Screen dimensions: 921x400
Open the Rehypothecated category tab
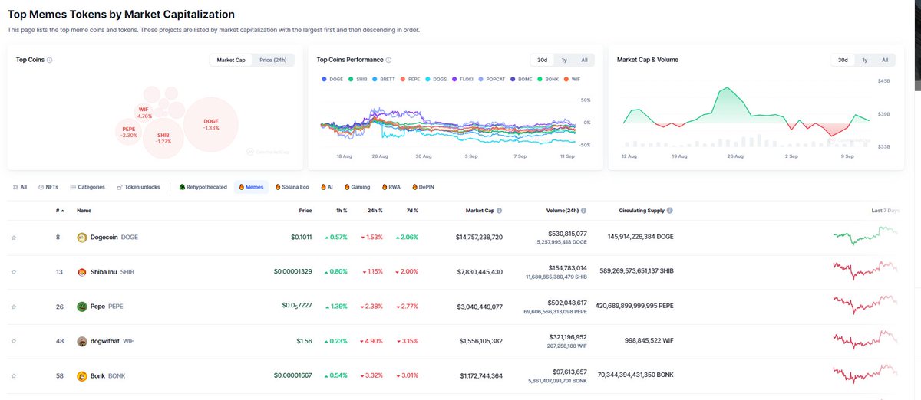(204, 187)
